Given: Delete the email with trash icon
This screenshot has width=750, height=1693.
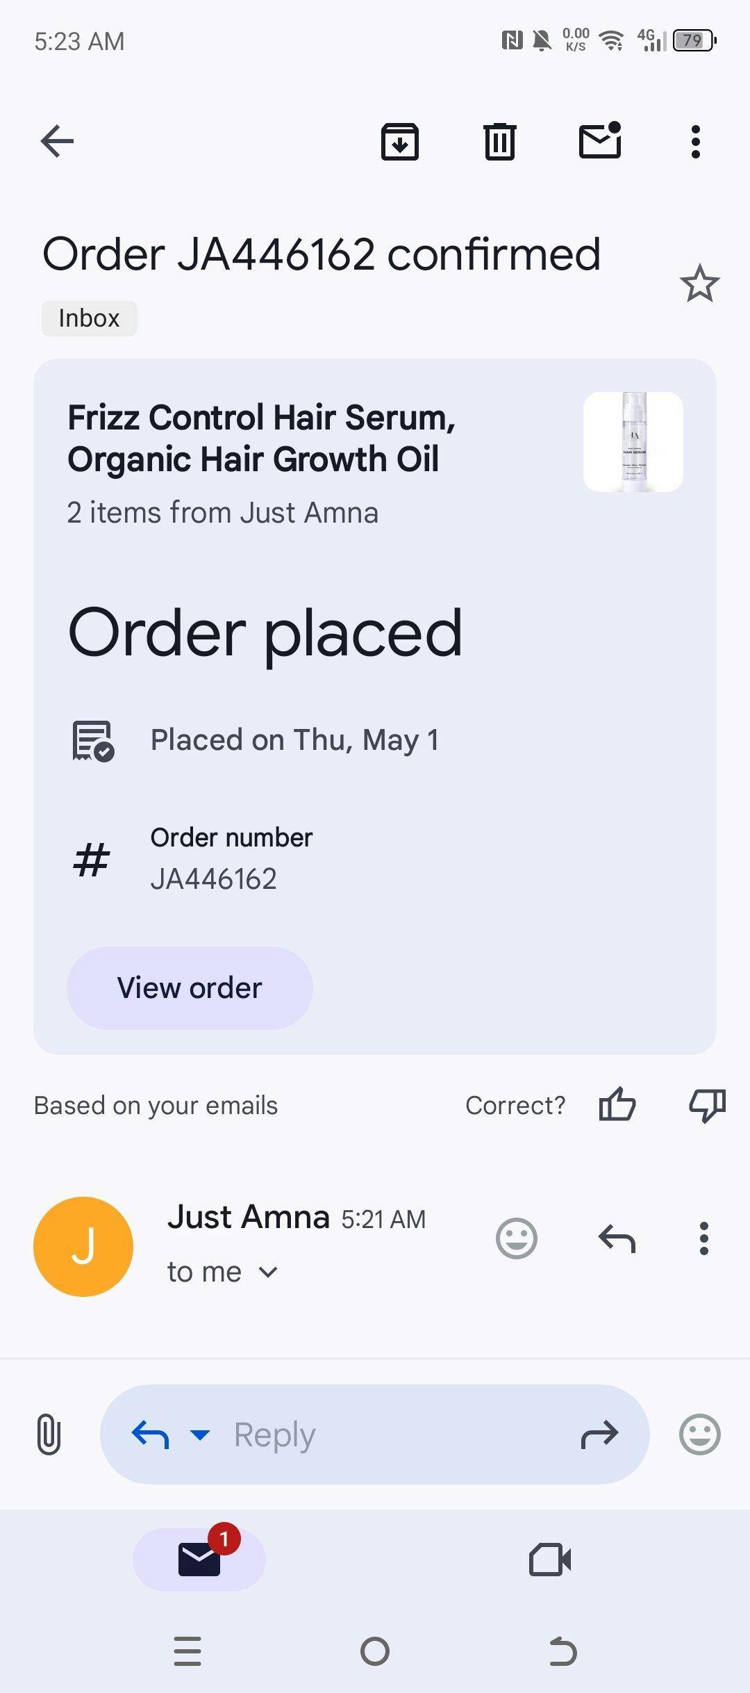Looking at the screenshot, I should (499, 142).
